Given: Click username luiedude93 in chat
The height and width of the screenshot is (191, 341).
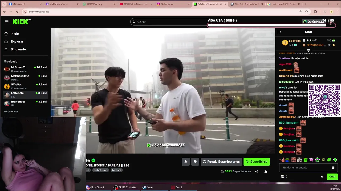Looking at the screenshot, I should tap(286, 82).
